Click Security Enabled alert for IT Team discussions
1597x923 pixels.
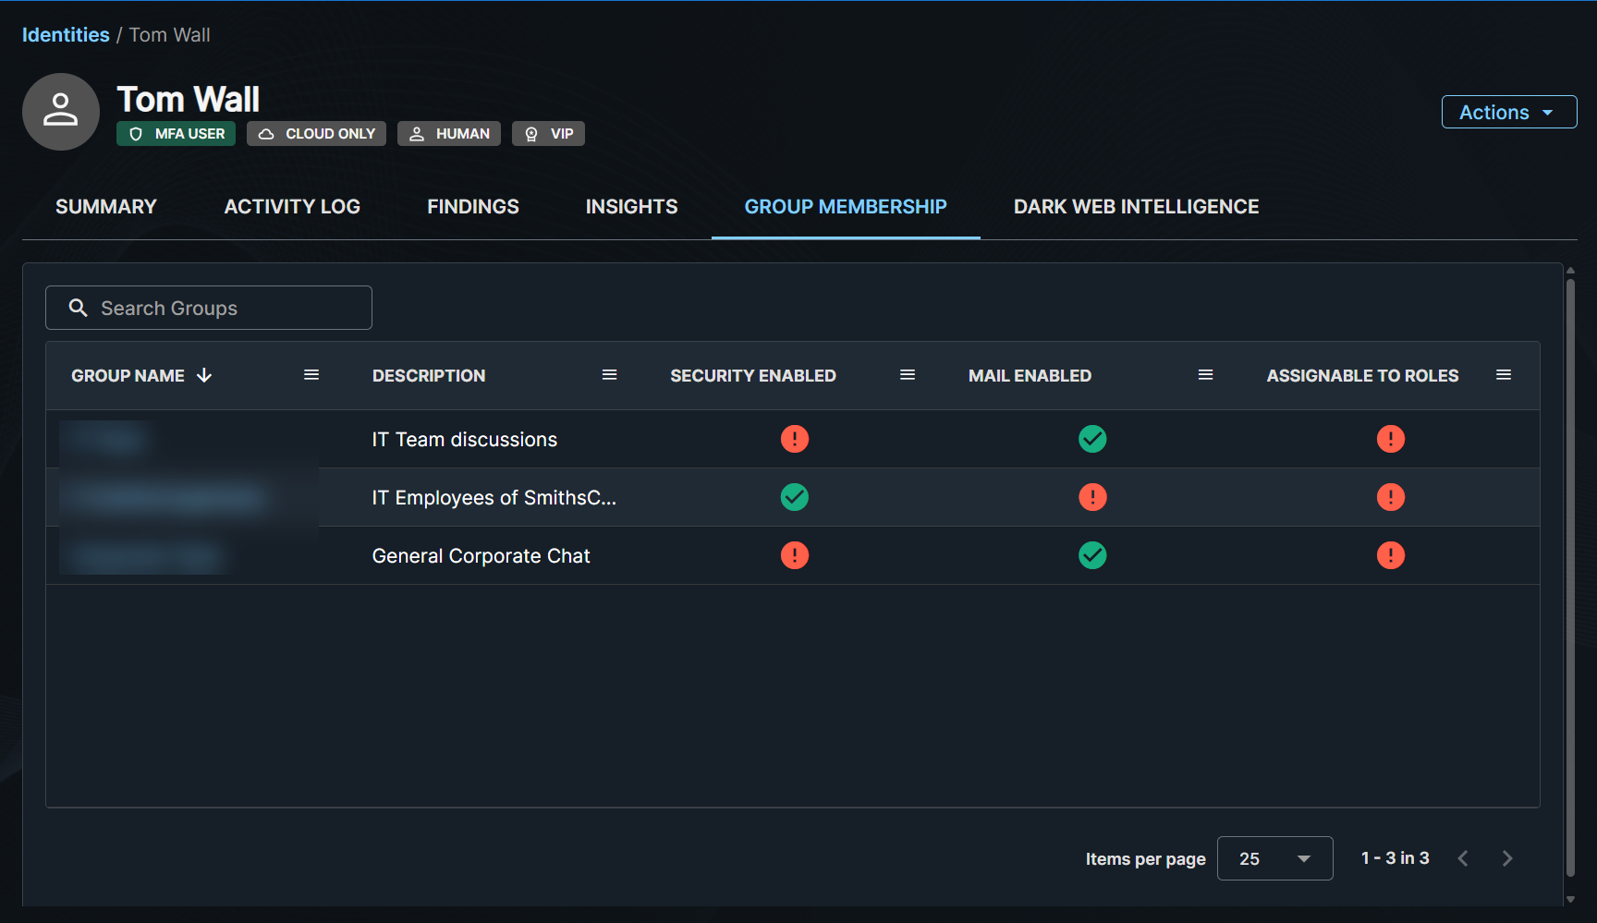coord(794,439)
